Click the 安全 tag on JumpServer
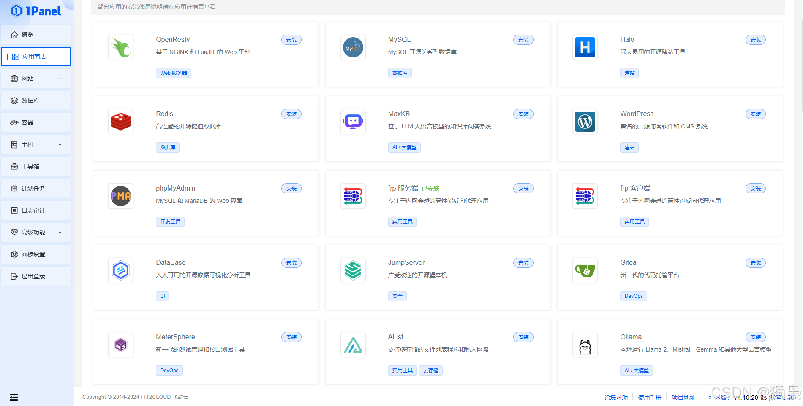Viewport: 803px width, 406px height. point(397,296)
